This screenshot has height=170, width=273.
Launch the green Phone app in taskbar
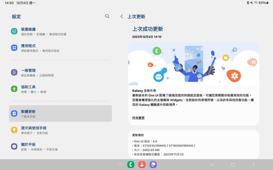point(131,165)
